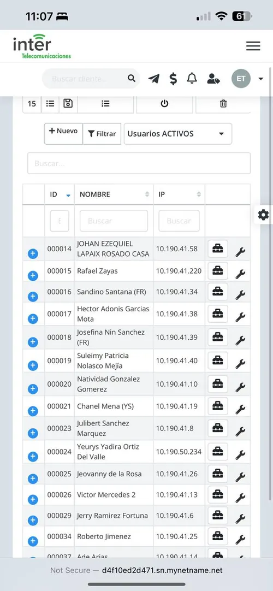Sort by the IP column header

click(179, 194)
